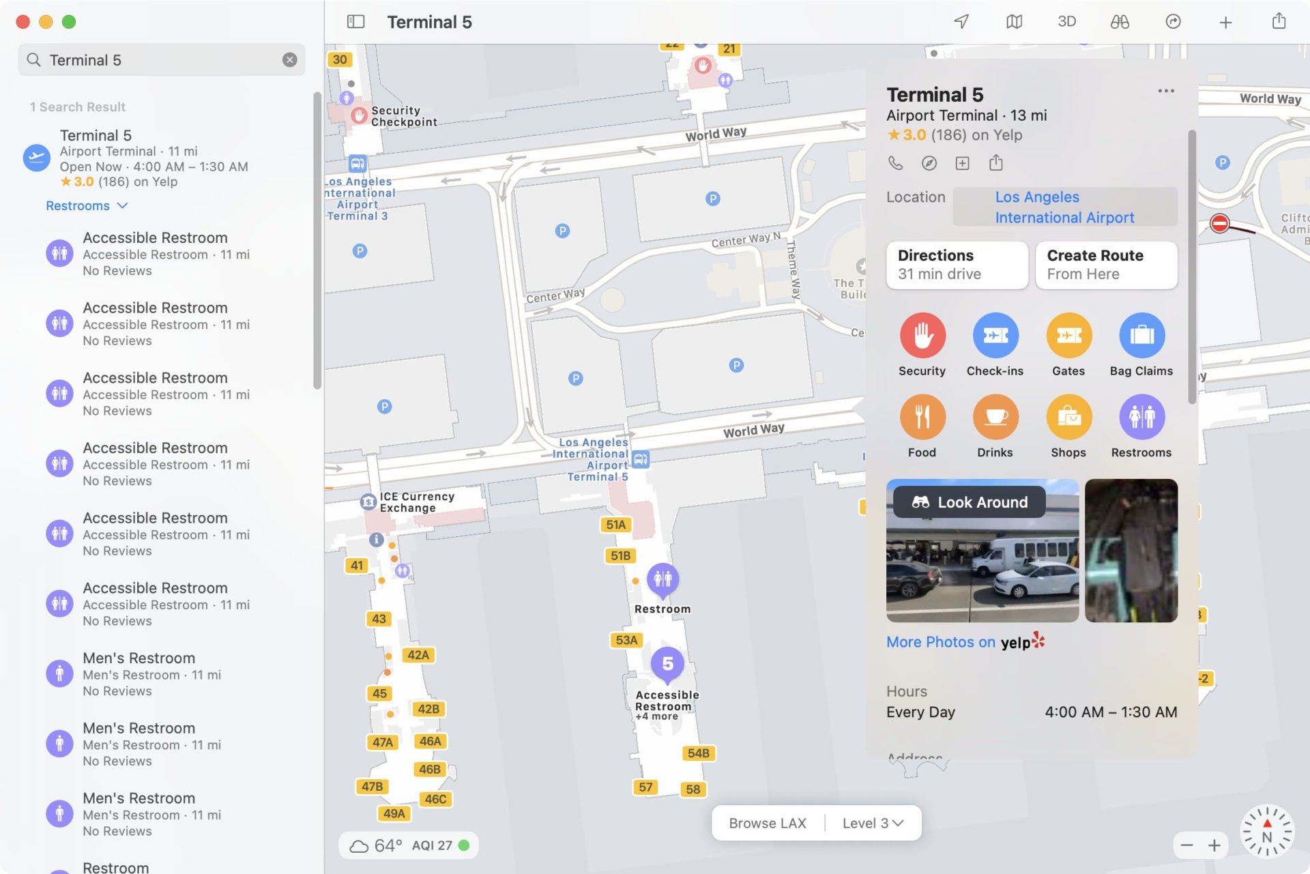Click the ICE Currency Exchange marker
The width and height of the screenshot is (1310, 874).
368,502
